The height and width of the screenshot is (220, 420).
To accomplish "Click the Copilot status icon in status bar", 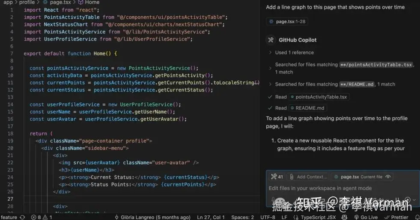I will 345,217.
